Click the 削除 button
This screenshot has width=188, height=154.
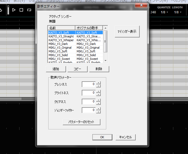(99, 69)
